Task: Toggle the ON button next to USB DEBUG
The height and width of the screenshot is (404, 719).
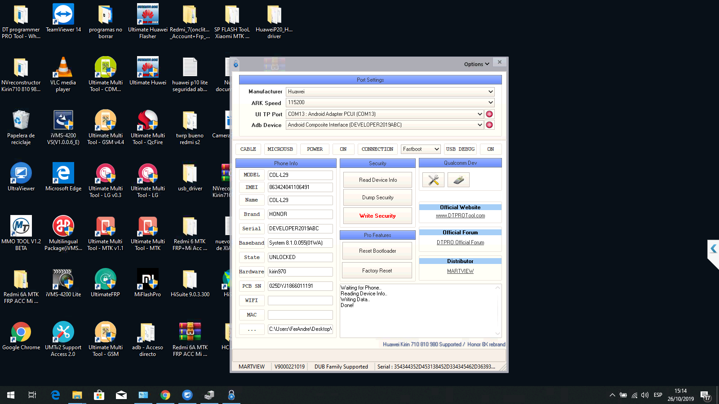Action: 491,149
